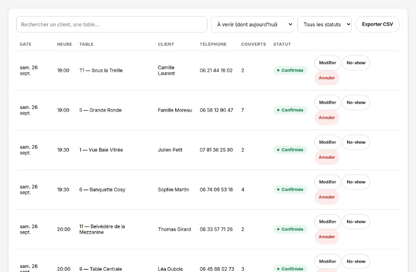Mark Thomas Girard as No-show
Screen dimensions: 416x272
coord(356,222)
